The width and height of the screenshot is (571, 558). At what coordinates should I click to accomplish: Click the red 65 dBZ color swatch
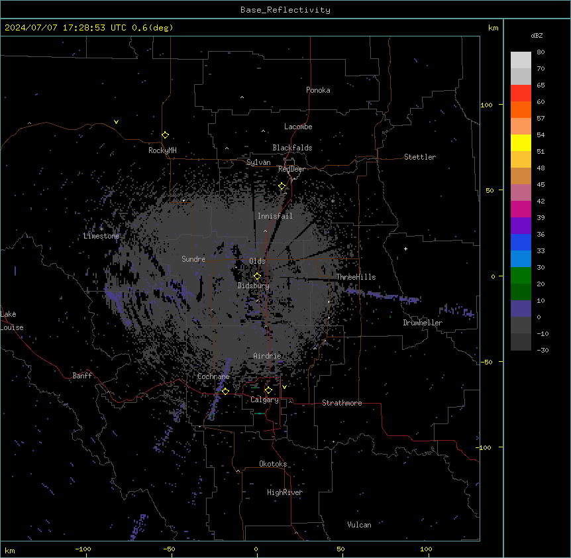pos(521,93)
